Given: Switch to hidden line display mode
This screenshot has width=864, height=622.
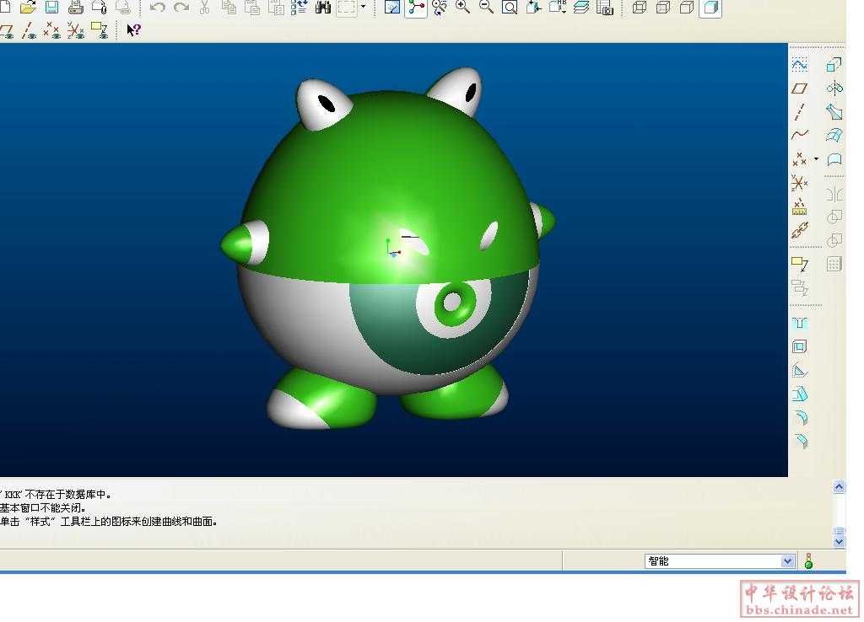Looking at the screenshot, I should click(663, 7).
